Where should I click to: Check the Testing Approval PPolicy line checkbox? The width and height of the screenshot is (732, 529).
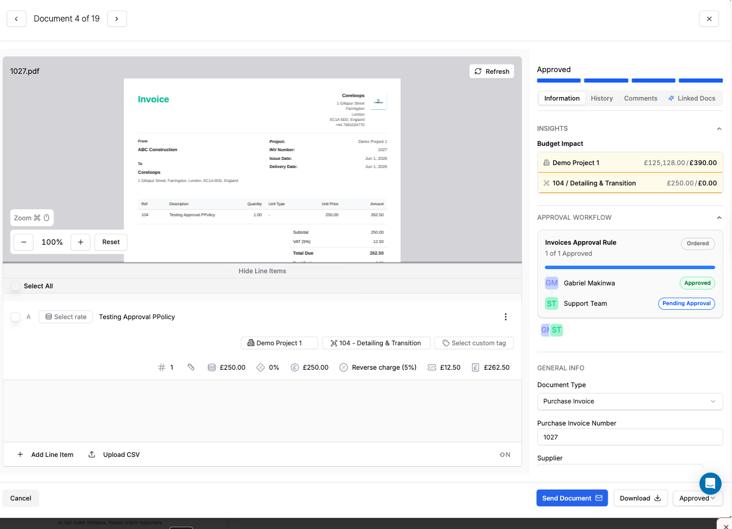[x=16, y=317]
